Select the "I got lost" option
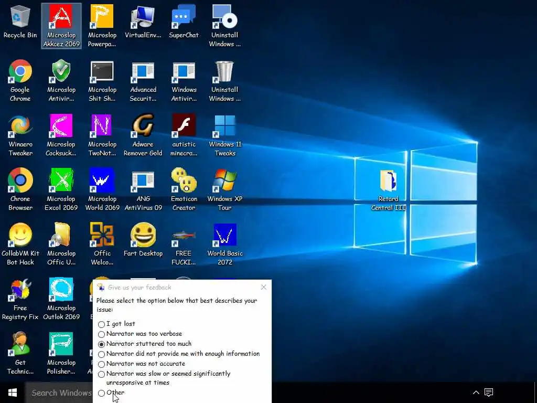 tap(116, 324)
